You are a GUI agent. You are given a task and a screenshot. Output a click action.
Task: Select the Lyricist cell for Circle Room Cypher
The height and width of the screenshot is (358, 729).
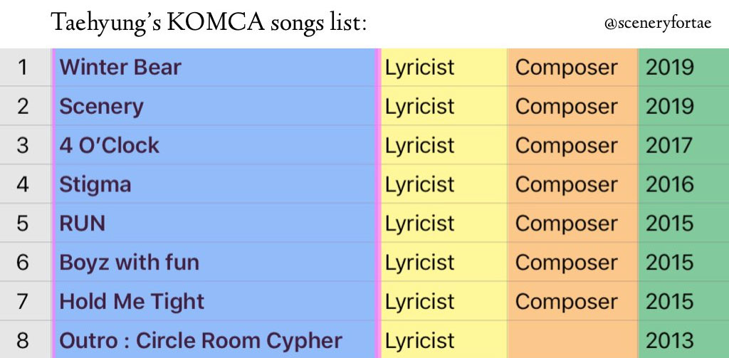[x=444, y=340]
